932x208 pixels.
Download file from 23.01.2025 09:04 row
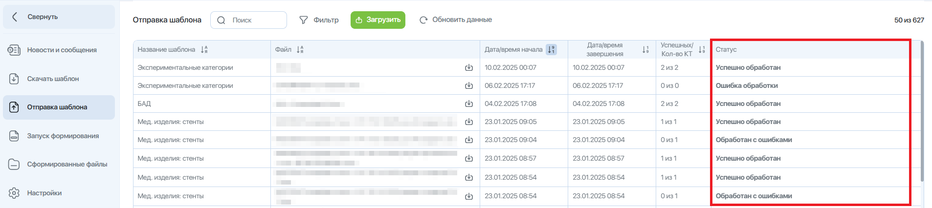(469, 140)
